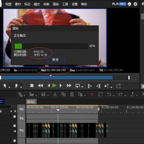144x144 pixels.
Task: Switch to REC recorder mode
Action: coord(123,4)
